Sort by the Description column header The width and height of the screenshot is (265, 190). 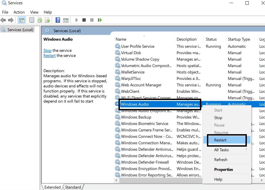pos(189,39)
